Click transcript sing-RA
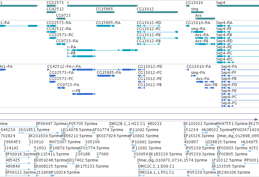The height and width of the screenshot is (177, 259). pyautogui.click(x=198, y=29)
